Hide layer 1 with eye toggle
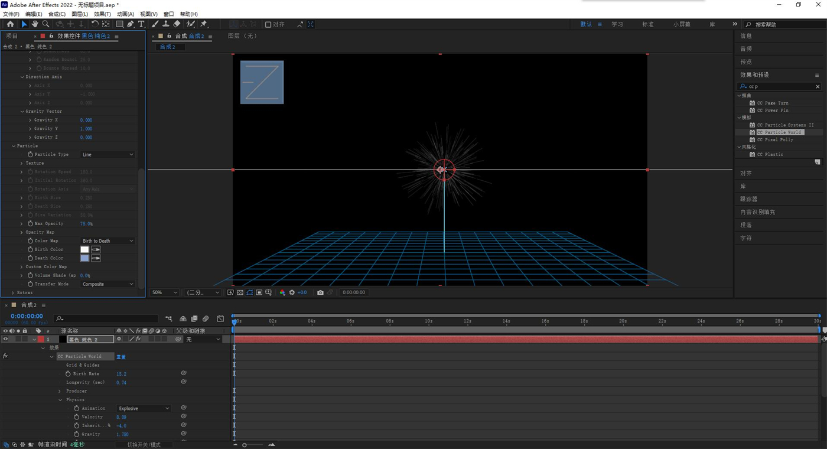Screen dimensions: 827x449 coord(5,339)
